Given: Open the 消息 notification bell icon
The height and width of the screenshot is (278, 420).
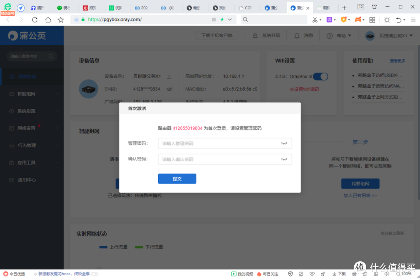Looking at the screenshot, I should pos(296,35).
